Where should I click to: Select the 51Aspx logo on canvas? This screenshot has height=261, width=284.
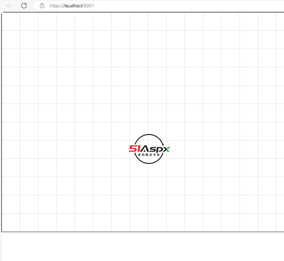[x=149, y=149]
